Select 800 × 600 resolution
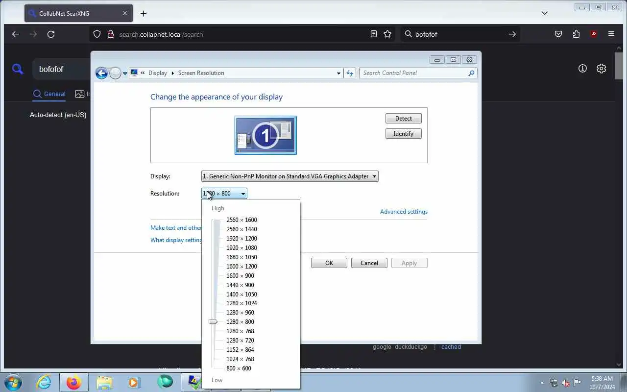Image resolution: width=627 pixels, height=392 pixels. (239, 368)
